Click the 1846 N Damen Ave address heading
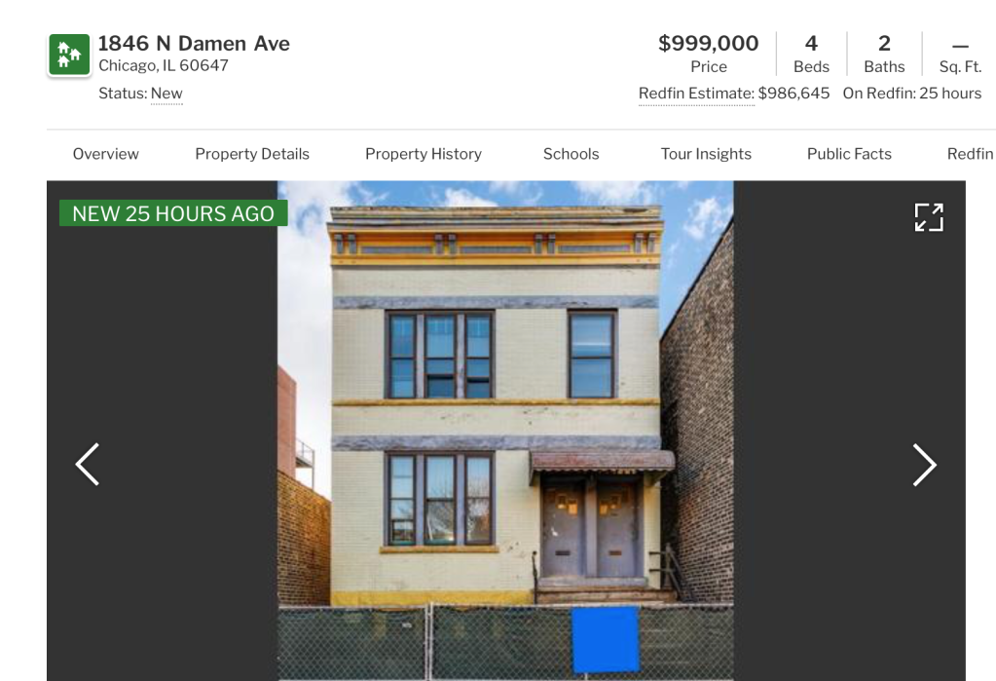Viewport: 996px width, 681px height. click(x=194, y=43)
